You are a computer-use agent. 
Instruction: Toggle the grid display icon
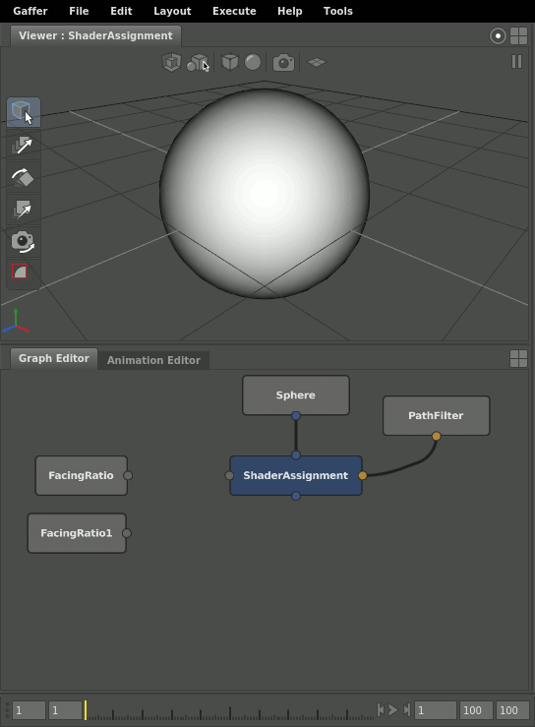click(x=317, y=62)
